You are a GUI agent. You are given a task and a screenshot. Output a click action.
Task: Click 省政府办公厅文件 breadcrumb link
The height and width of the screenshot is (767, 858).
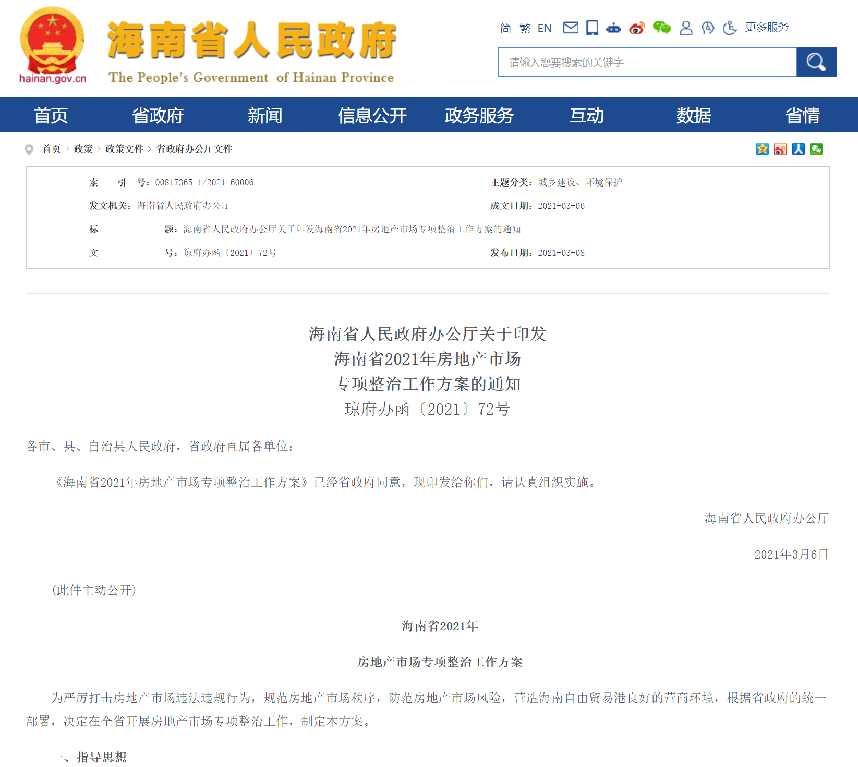[x=194, y=149]
